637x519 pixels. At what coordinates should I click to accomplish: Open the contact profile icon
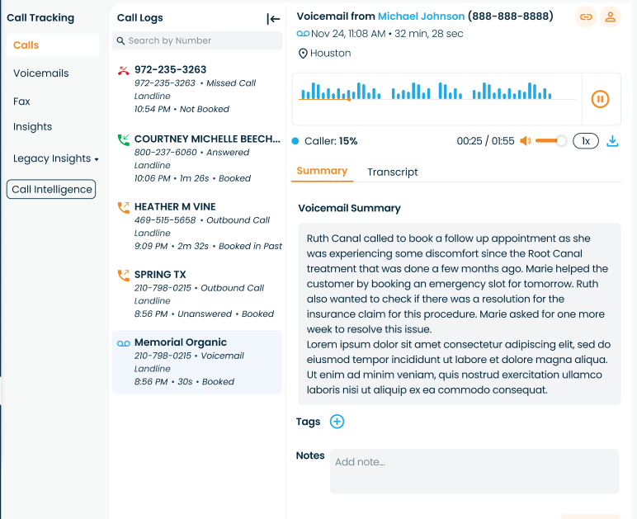click(x=610, y=17)
